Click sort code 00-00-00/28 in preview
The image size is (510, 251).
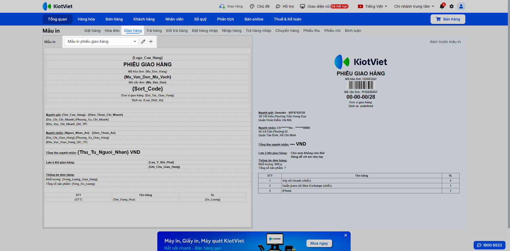tap(361, 97)
